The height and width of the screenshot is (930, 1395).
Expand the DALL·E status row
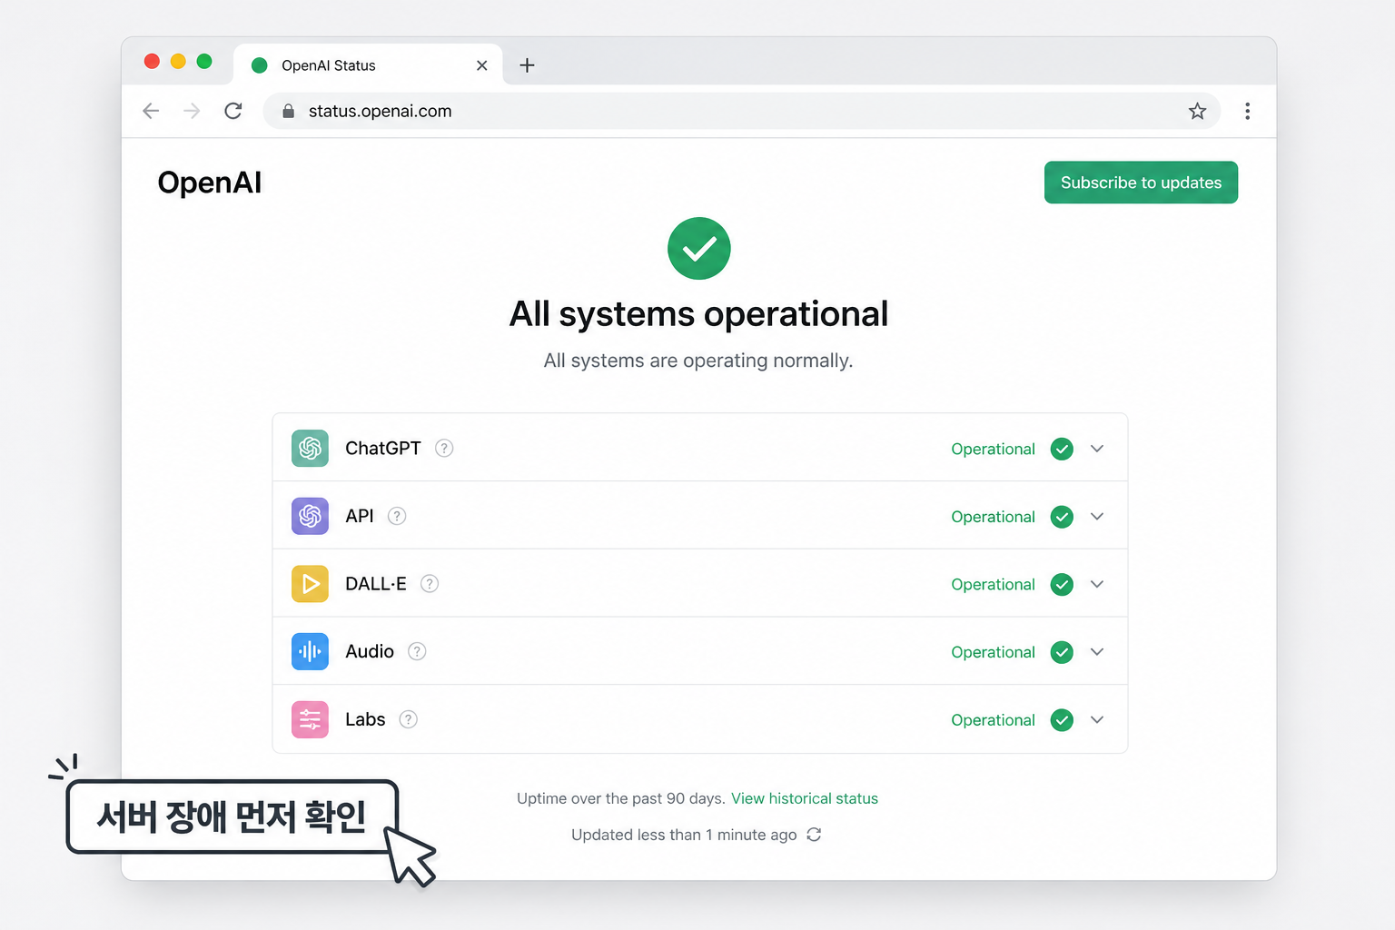coord(1097,584)
